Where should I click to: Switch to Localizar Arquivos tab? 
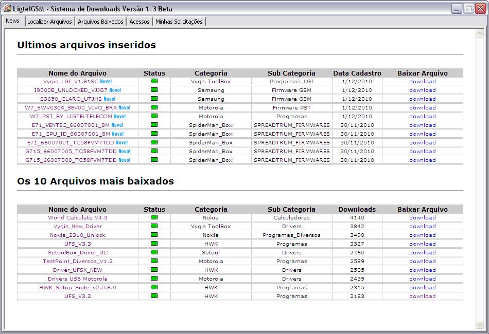pos(49,22)
